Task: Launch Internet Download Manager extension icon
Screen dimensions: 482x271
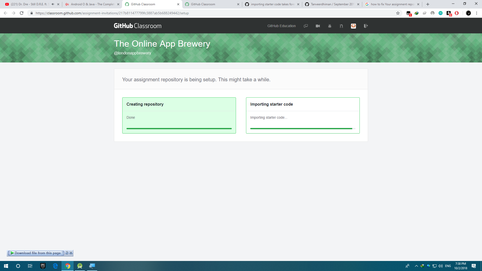Action: coord(417,13)
